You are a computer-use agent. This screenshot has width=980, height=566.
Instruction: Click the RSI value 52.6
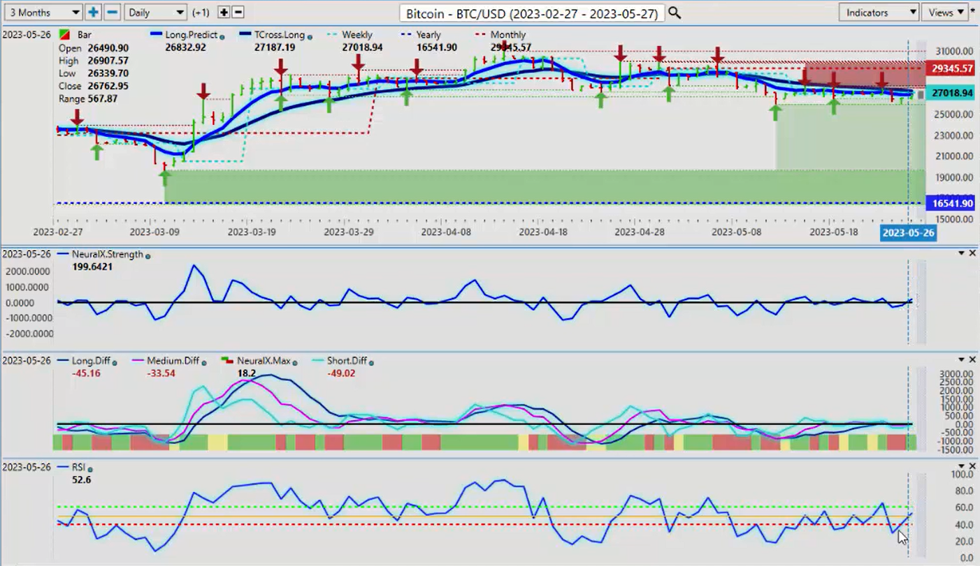82,479
